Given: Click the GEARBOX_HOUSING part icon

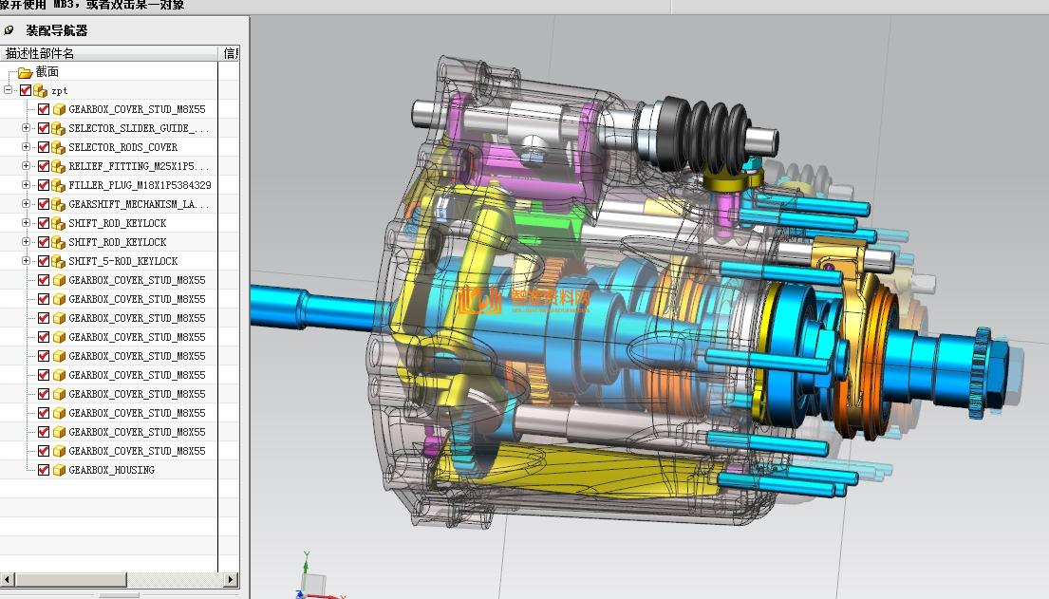Looking at the screenshot, I should coord(59,470).
